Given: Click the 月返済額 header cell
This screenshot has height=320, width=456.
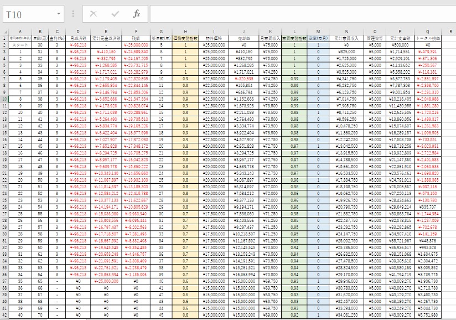Looking at the screenshot, I should coord(78,38).
